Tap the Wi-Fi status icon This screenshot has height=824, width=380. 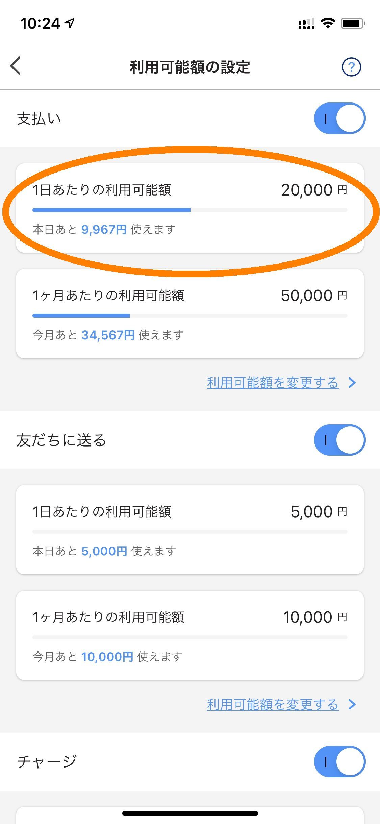pyautogui.click(x=327, y=23)
